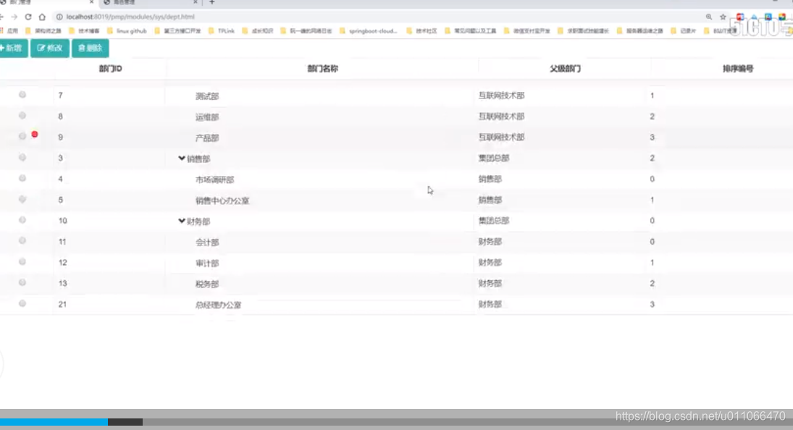Open the 第三方接口开发 bookmark folder

[177, 31]
